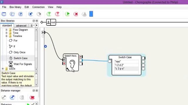Click the empty Switch Case row
This screenshot has height=105, width=188.
click(x=126, y=72)
